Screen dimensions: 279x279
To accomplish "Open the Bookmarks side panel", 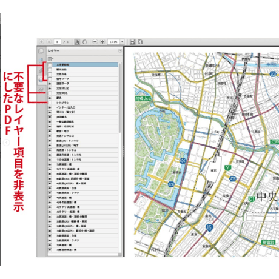I will click(41, 61).
